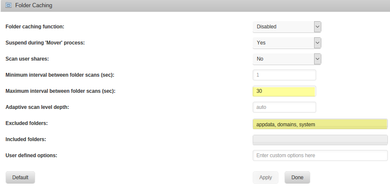Select the Adaptive scan level depth field
390x186 pixels.
[x=284, y=107]
